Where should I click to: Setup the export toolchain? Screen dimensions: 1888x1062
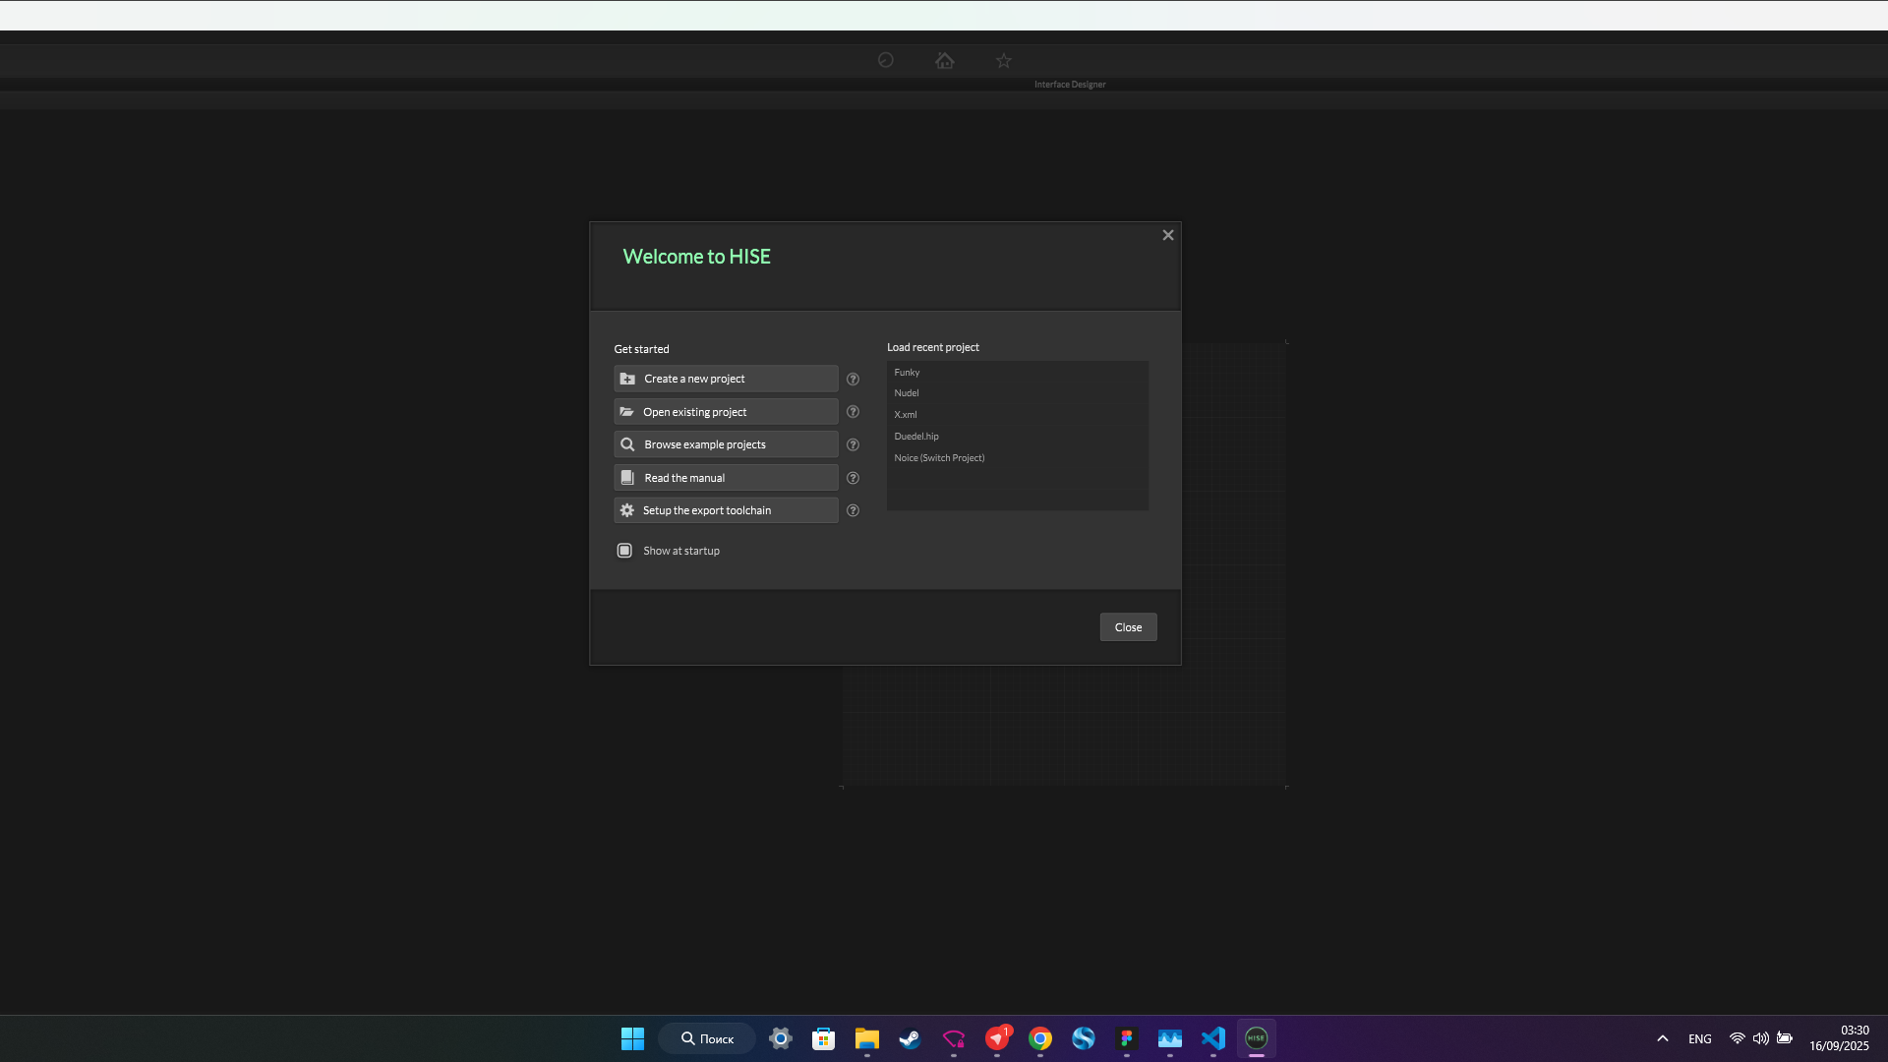click(726, 510)
